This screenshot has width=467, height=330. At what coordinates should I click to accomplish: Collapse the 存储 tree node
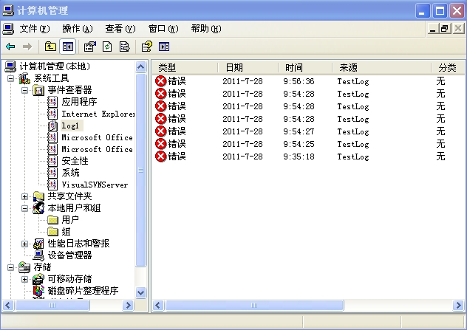coord(11,267)
